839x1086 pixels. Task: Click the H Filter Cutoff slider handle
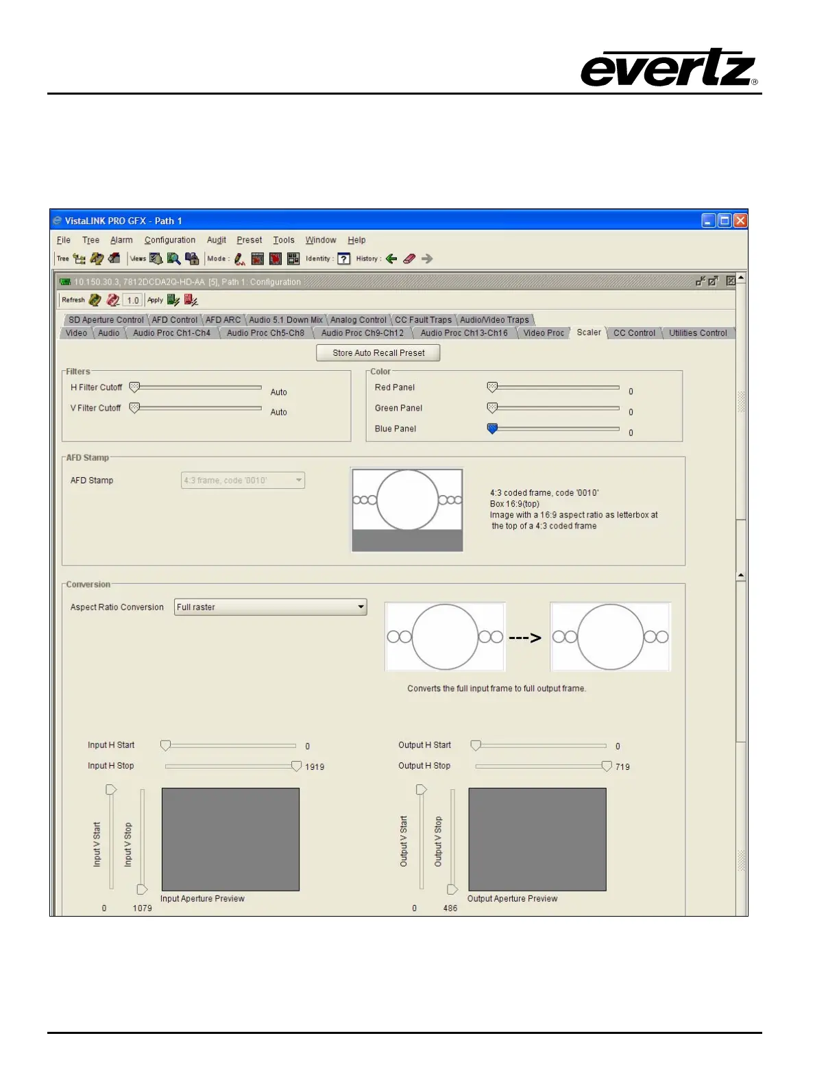point(135,387)
